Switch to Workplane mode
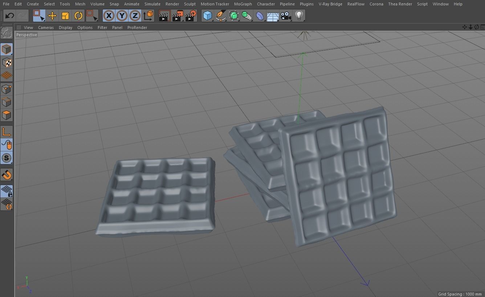 point(7,75)
